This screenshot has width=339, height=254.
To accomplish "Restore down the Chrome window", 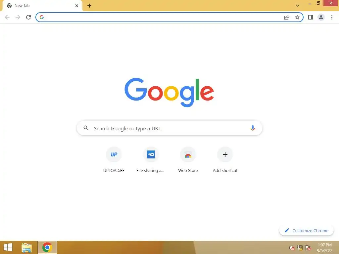I will point(318,3).
